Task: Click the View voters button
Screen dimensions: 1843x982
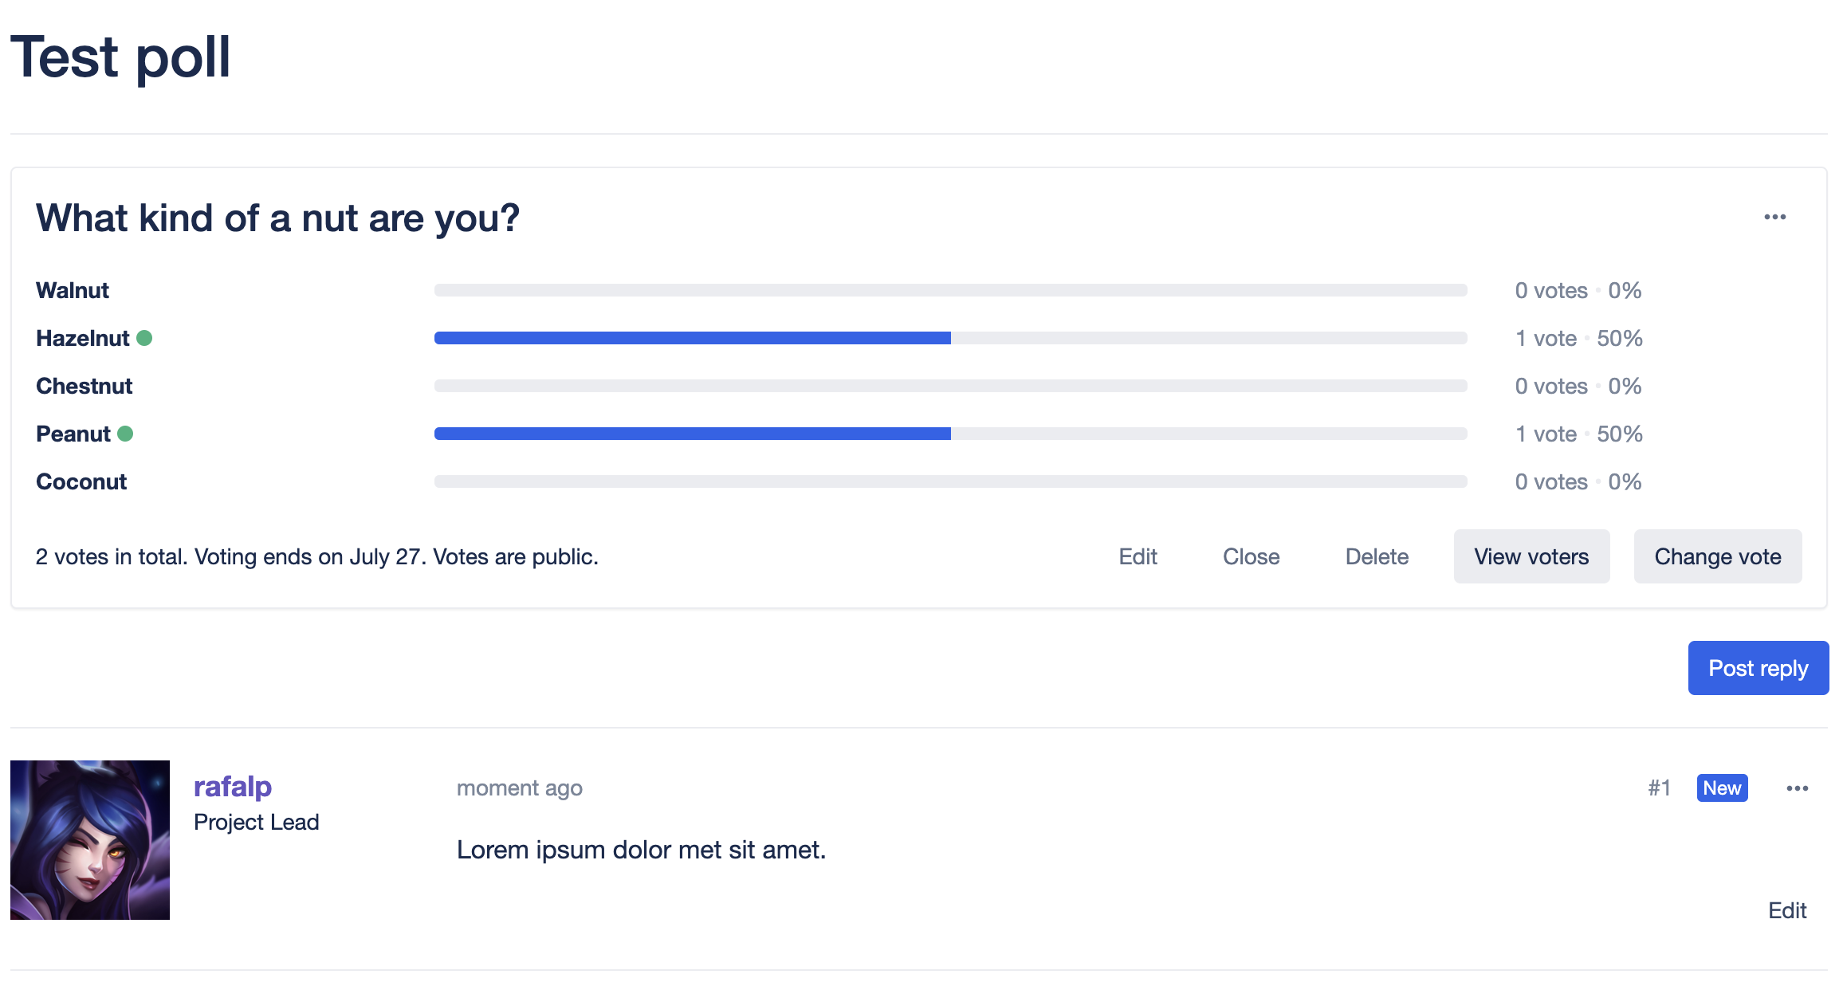Action: 1531,556
